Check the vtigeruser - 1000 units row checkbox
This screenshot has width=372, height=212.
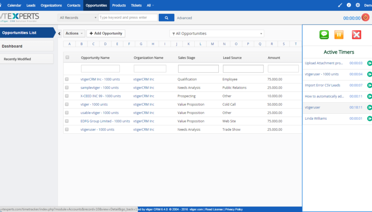[x=67, y=129]
